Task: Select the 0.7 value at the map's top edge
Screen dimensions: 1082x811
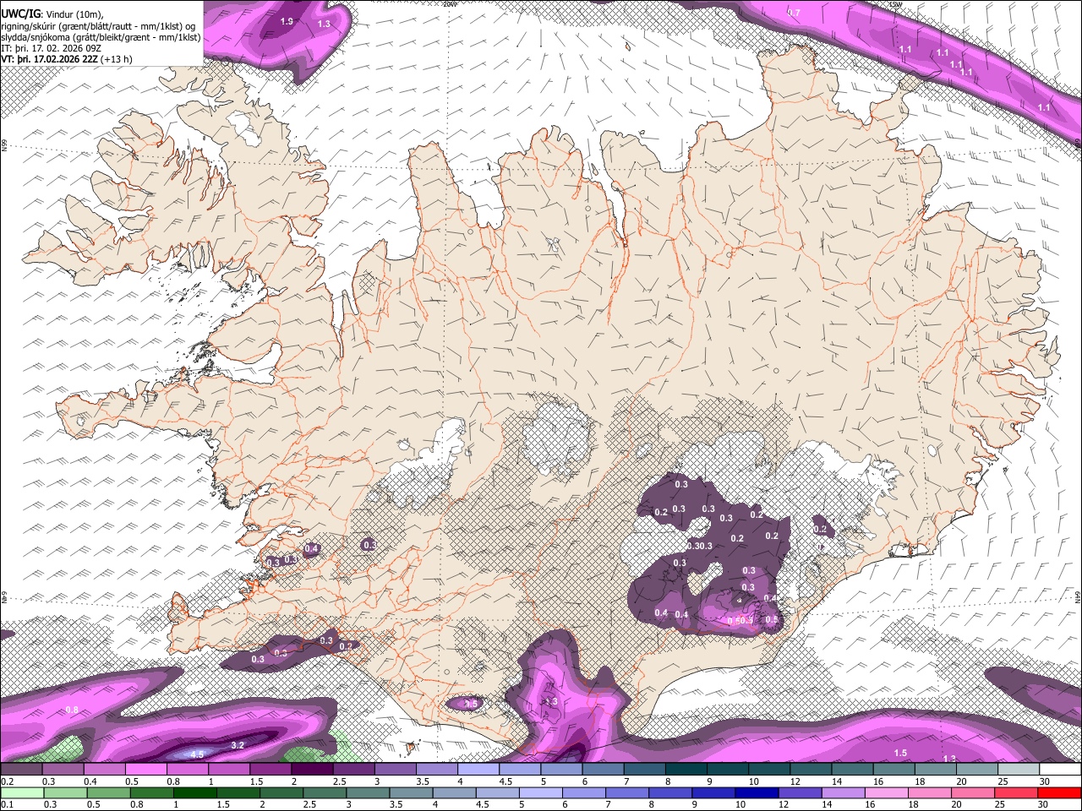Action: pyautogui.click(x=794, y=13)
